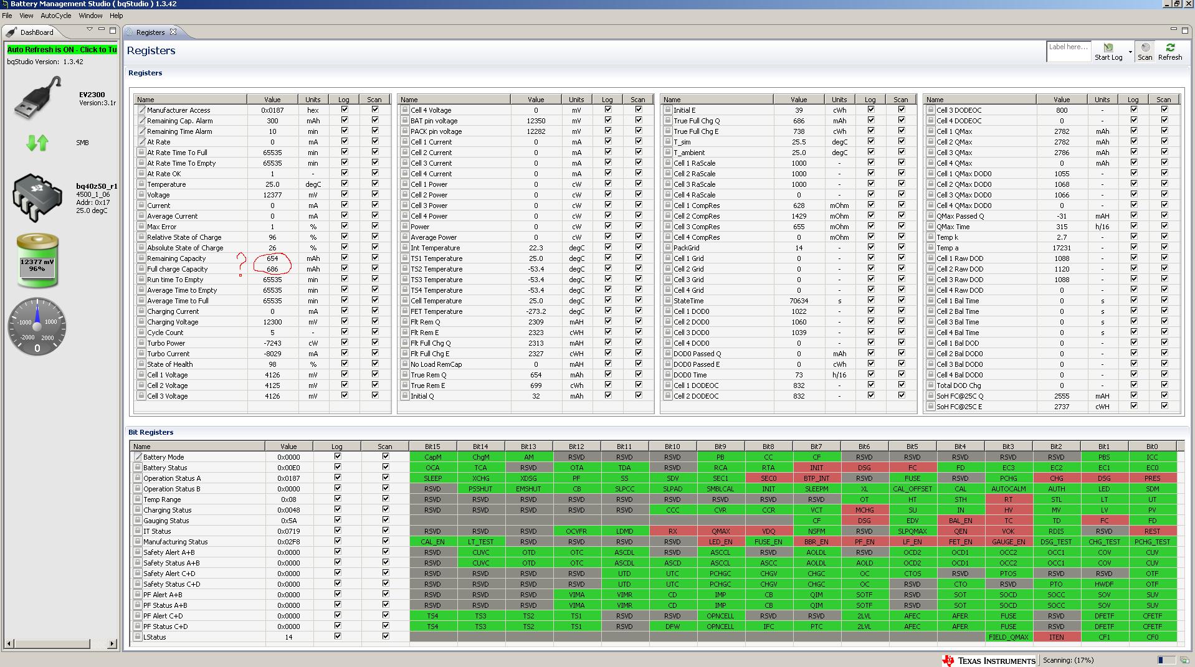
Task: Click the lock icon beside PackGrid
Action: tap(668, 247)
